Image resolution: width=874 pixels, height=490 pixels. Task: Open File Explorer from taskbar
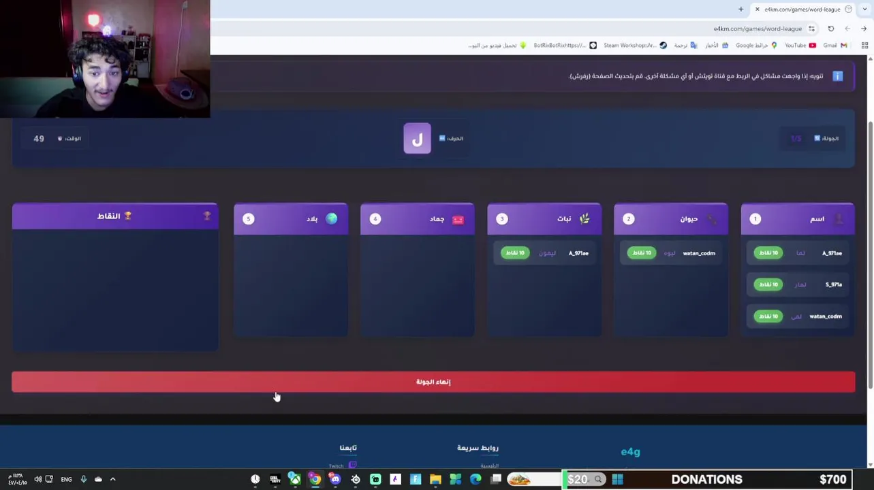435,480
